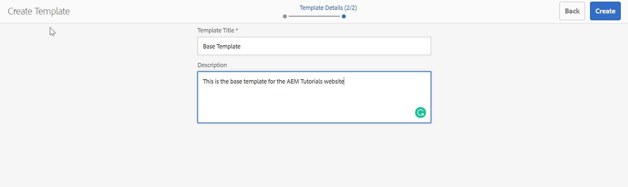Focus the Template Title input field
Image resolution: width=628 pixels, height=187 pixels.
(x=314, y=46)
